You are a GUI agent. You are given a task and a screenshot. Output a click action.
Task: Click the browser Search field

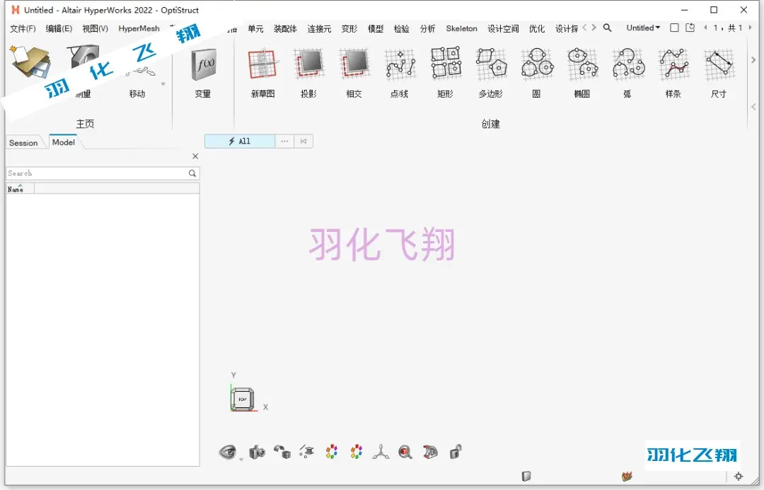coord(103,173)
